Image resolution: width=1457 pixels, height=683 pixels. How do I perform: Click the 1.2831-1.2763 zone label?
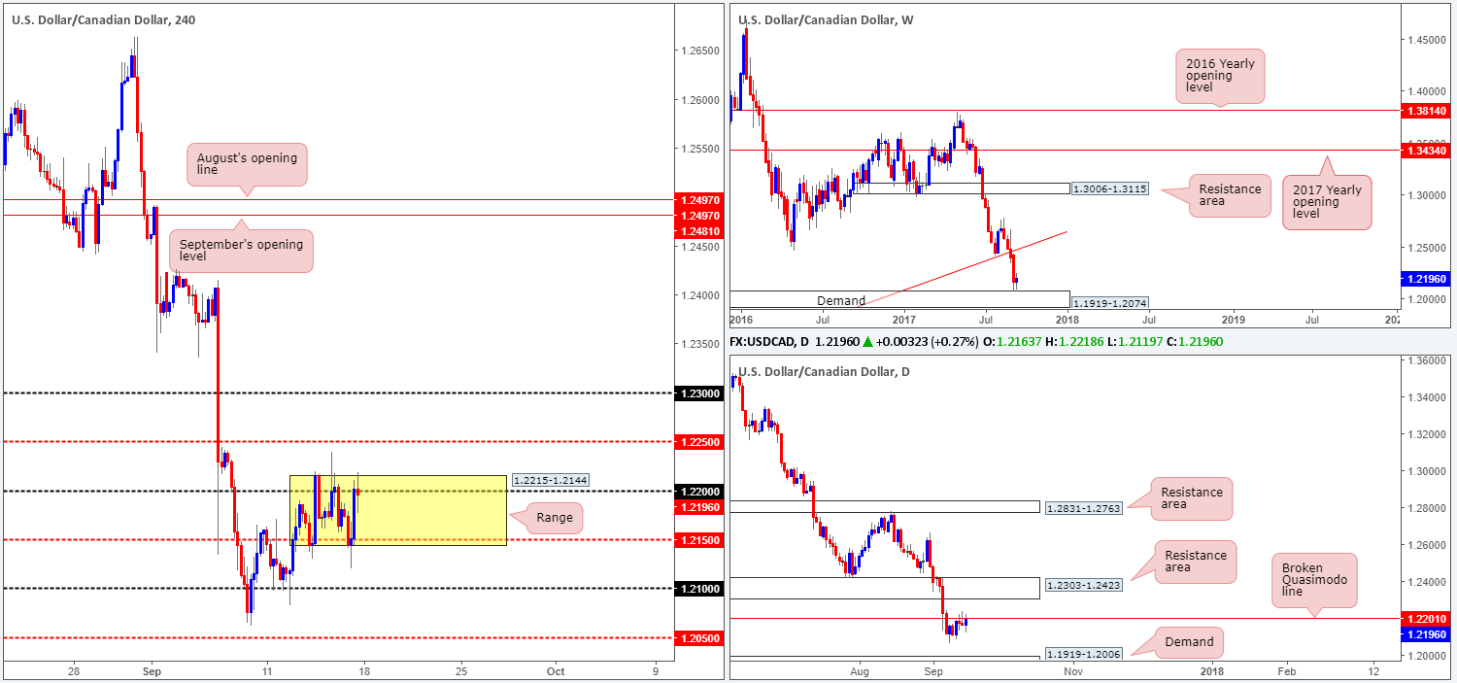(x=1083, y=507)
